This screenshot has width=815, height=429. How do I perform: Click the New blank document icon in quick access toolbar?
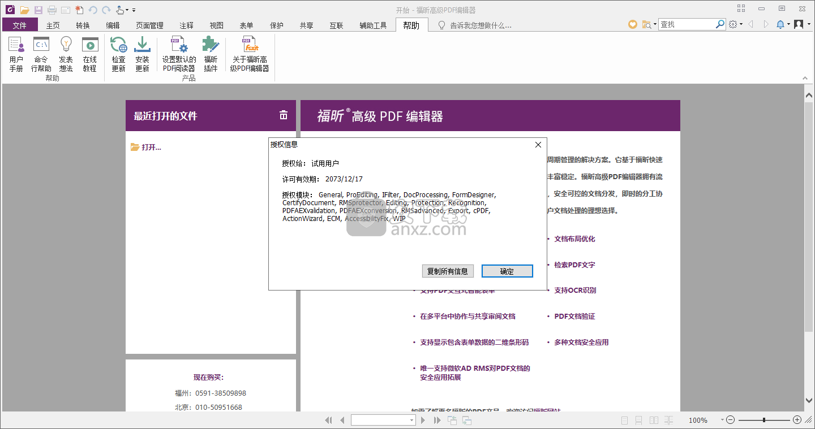[79, 10]
